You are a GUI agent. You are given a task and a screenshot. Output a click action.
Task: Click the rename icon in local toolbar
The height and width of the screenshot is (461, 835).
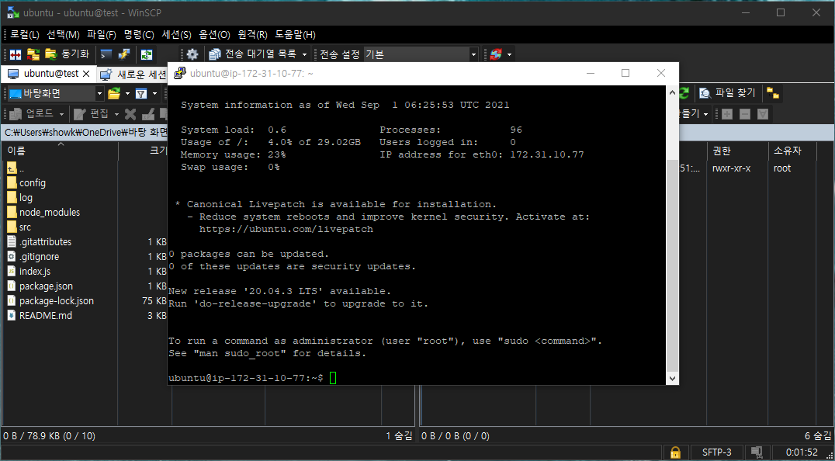pyautogui.click(x=148, y=114)
